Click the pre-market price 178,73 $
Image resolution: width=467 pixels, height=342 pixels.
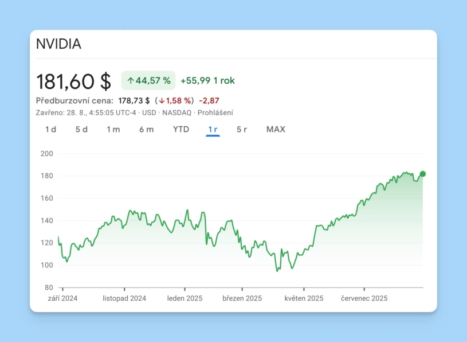click(x=135, y=100)
